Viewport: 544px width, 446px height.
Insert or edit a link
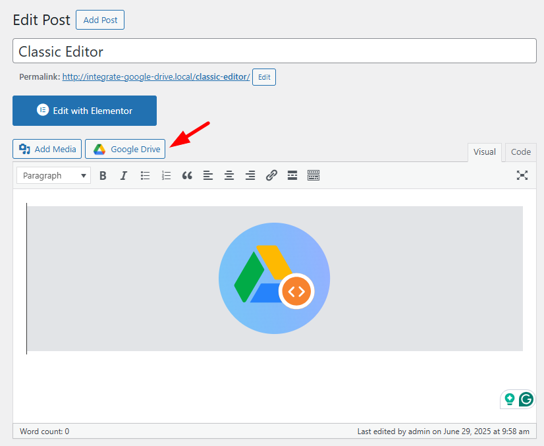point(271,176)
